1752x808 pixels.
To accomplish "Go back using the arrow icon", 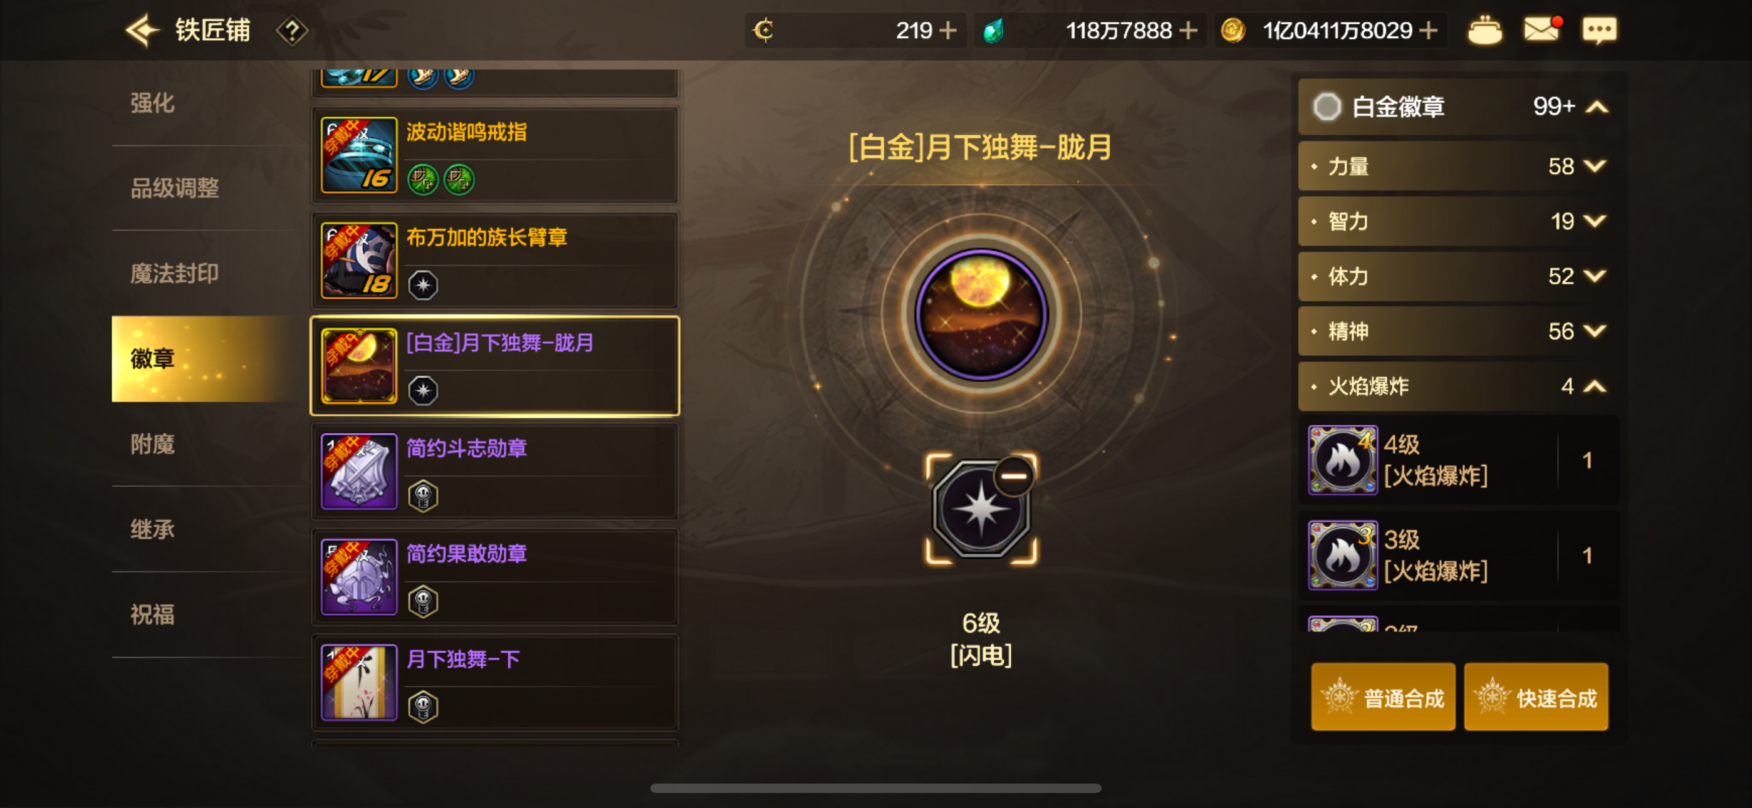I will coord(142,31).
